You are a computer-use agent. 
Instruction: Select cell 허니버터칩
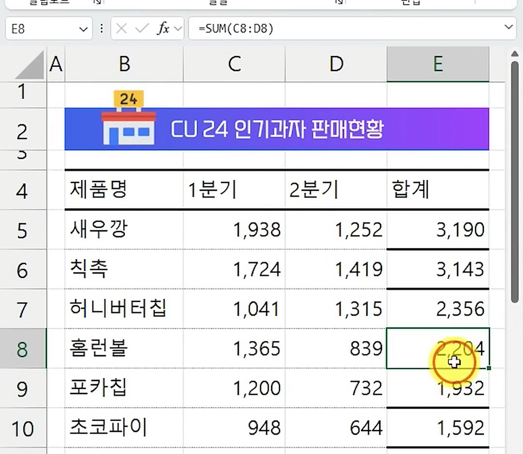click(x=124, y=309)
